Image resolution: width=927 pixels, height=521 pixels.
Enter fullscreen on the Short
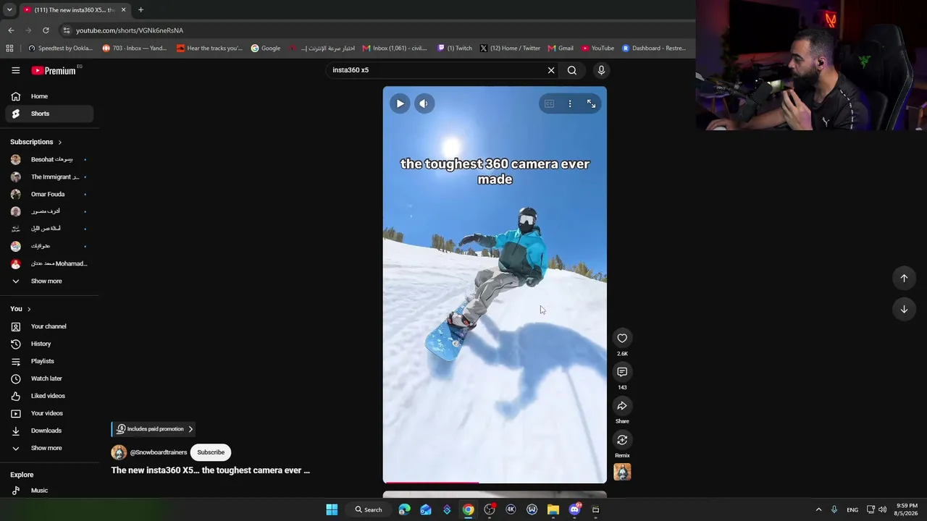[591, 104]
